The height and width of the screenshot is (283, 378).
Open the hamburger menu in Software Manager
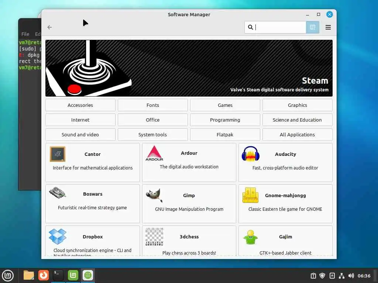328,27
